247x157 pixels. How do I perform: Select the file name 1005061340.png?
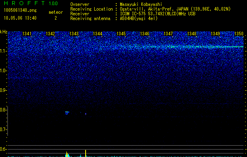click(20, 11)
